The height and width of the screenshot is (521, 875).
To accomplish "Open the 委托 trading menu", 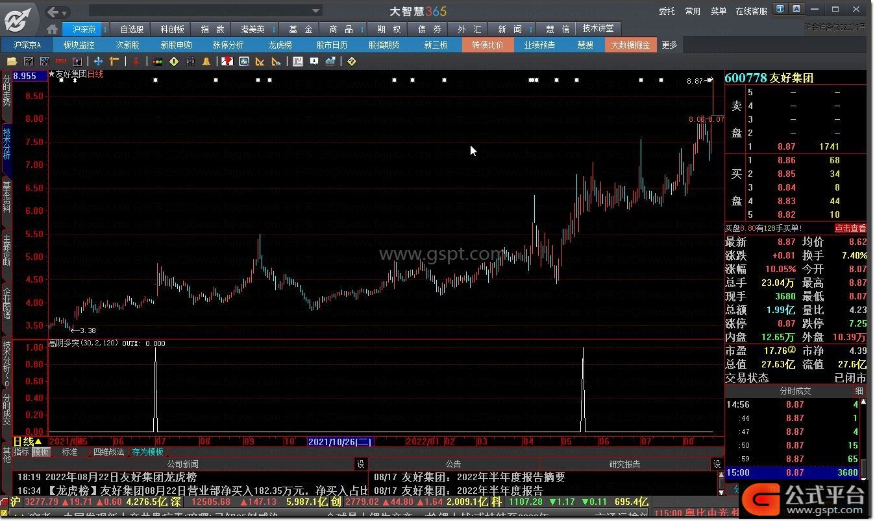I will pos(667,11).
